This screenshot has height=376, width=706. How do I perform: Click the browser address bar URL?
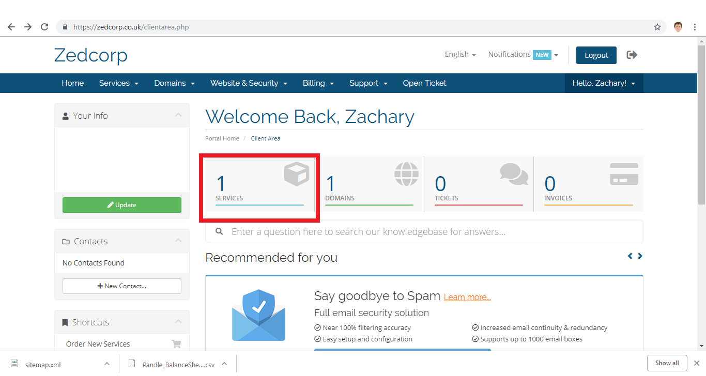point(131,27)
